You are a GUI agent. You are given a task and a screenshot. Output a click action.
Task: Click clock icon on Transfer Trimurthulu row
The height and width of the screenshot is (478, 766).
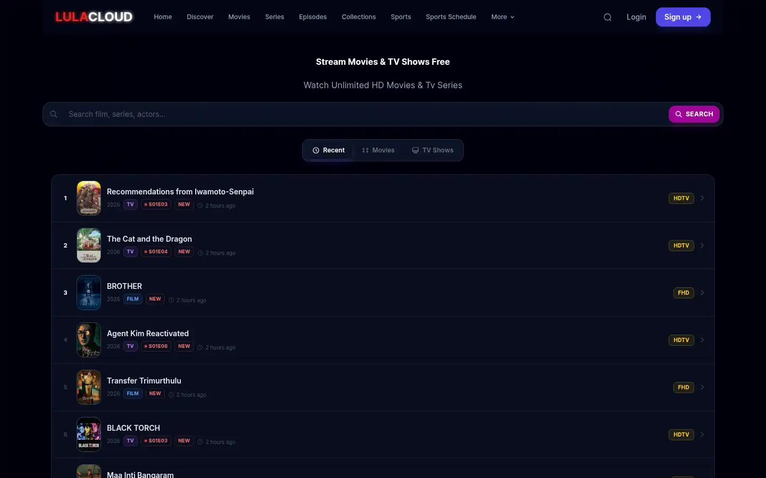pos(171,395)
